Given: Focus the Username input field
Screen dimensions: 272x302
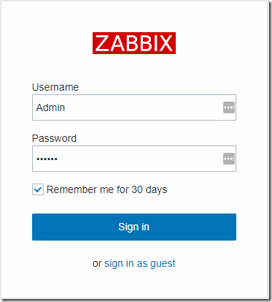Looking at the screenshot, I should 134,107.
